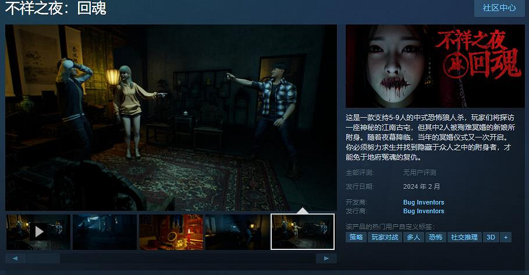Click the 不祥之夜 回魂 header image
Viewport: 529px width, 275px height.
pyautogui.click(x=435, y=66)
